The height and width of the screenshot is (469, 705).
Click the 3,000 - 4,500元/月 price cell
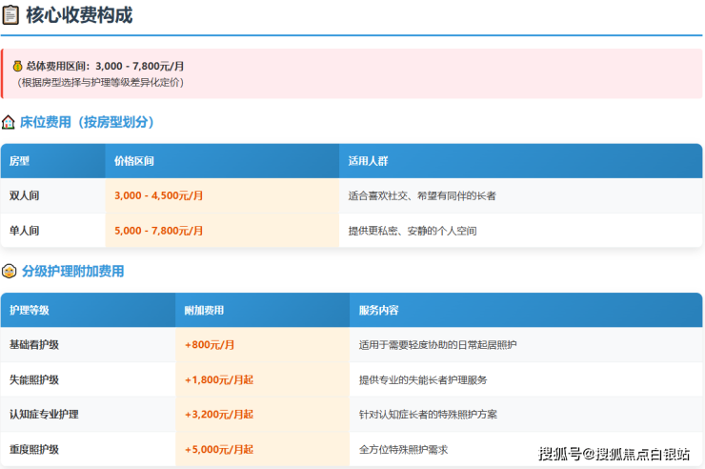(x=158, y=195)
